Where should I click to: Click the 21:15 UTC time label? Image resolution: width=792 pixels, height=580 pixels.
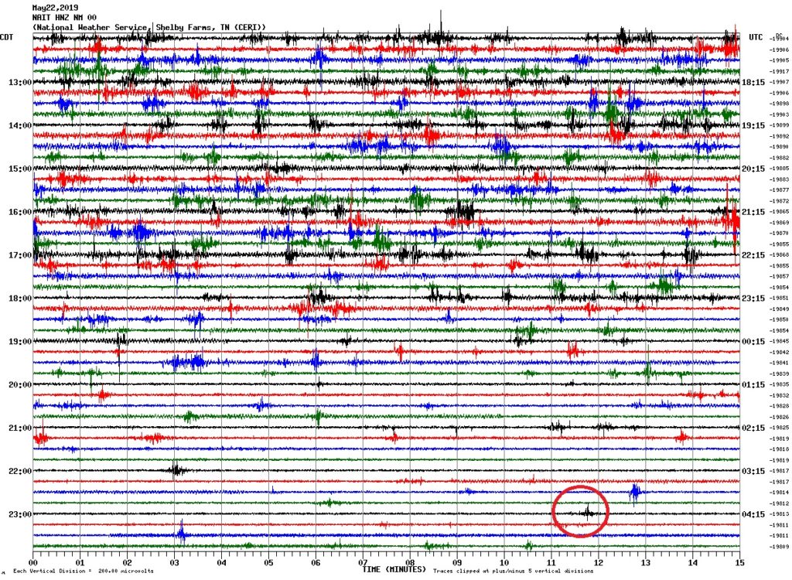[x=753, y=212]
